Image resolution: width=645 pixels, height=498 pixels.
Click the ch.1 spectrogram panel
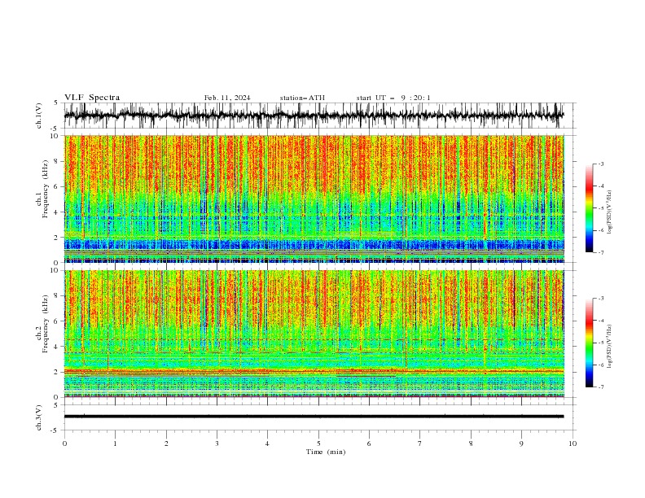pyautogui.click(x=314, y=199)
